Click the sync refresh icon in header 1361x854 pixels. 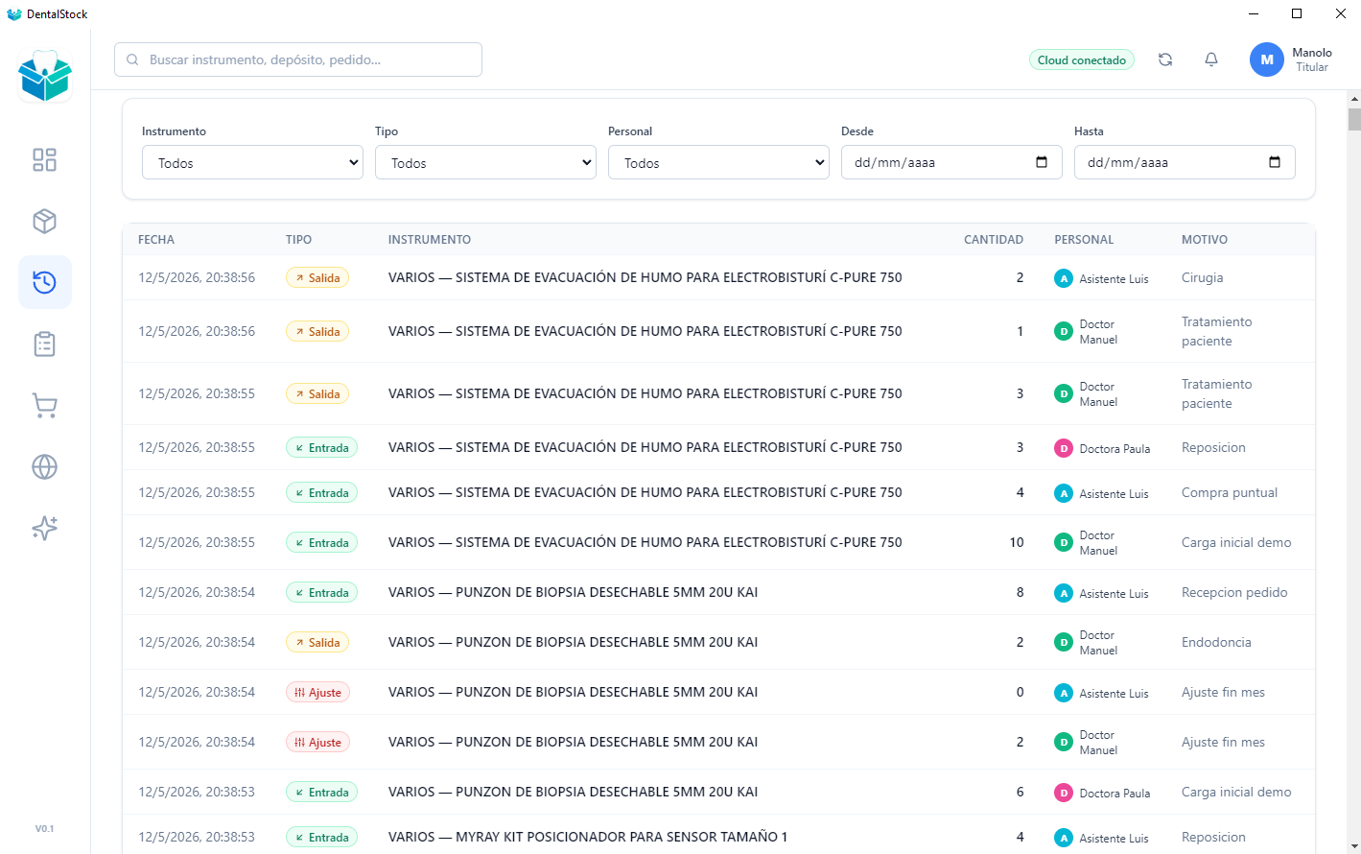[1165, 59]
